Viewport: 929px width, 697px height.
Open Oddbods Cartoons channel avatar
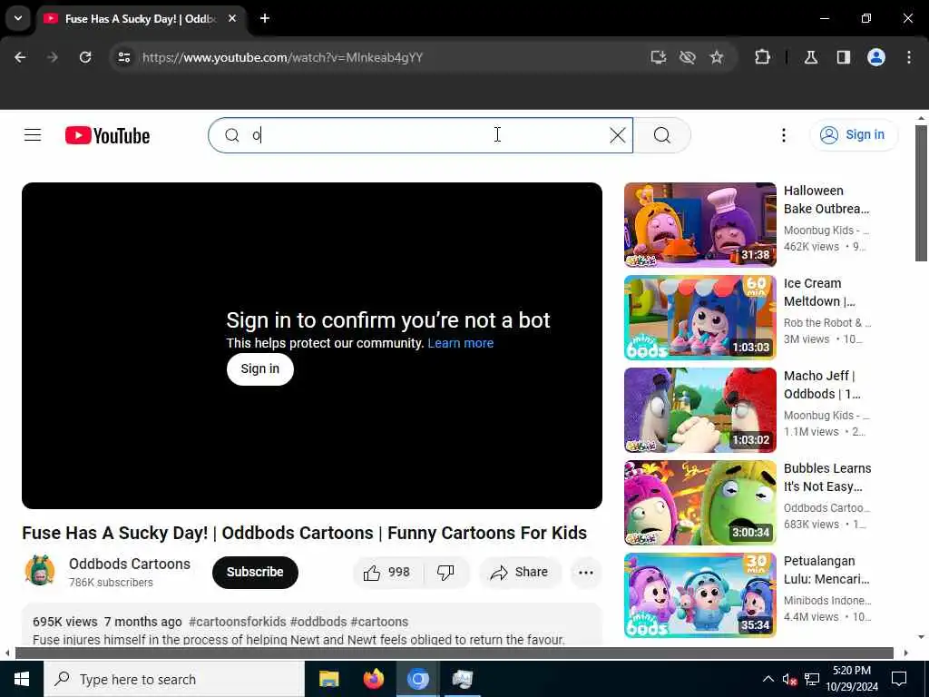tap(40, 570)
